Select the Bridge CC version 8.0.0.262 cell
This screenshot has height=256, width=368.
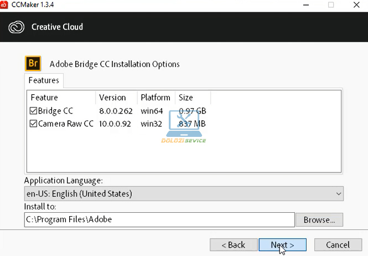tap(116, 111)
